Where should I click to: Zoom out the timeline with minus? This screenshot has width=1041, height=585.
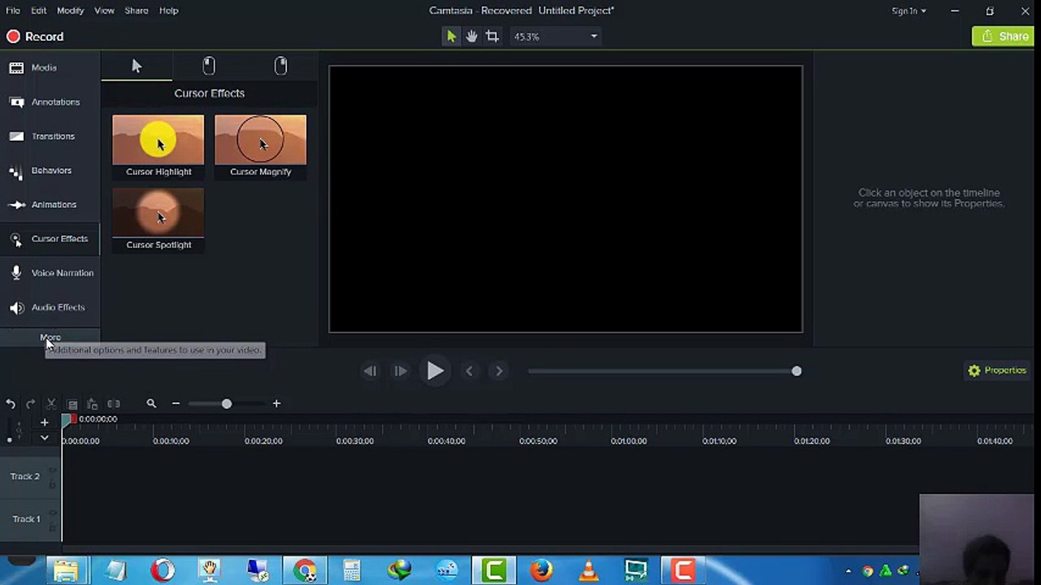[176, 404]
